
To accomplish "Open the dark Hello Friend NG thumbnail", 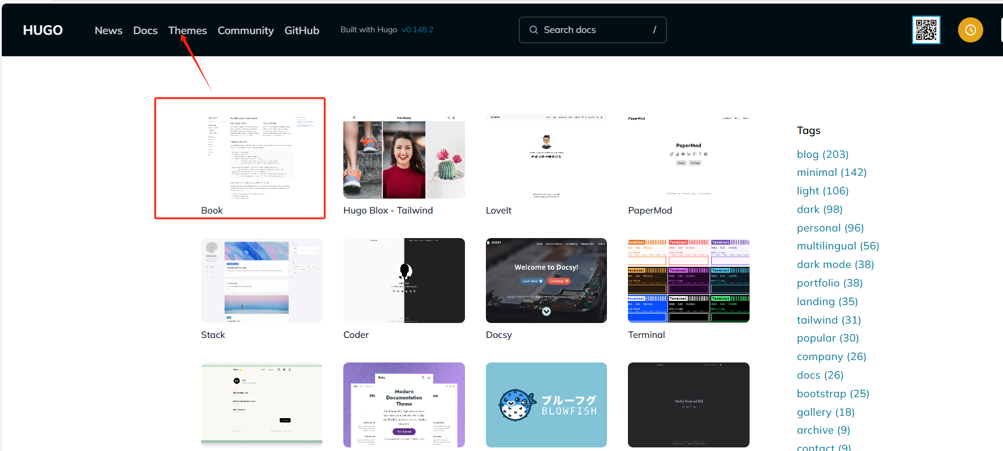I will click(688, 405).
